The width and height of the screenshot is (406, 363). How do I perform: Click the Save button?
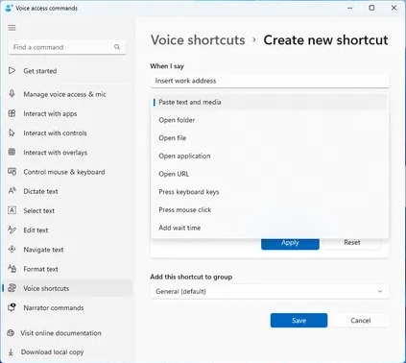coord(299,321)
